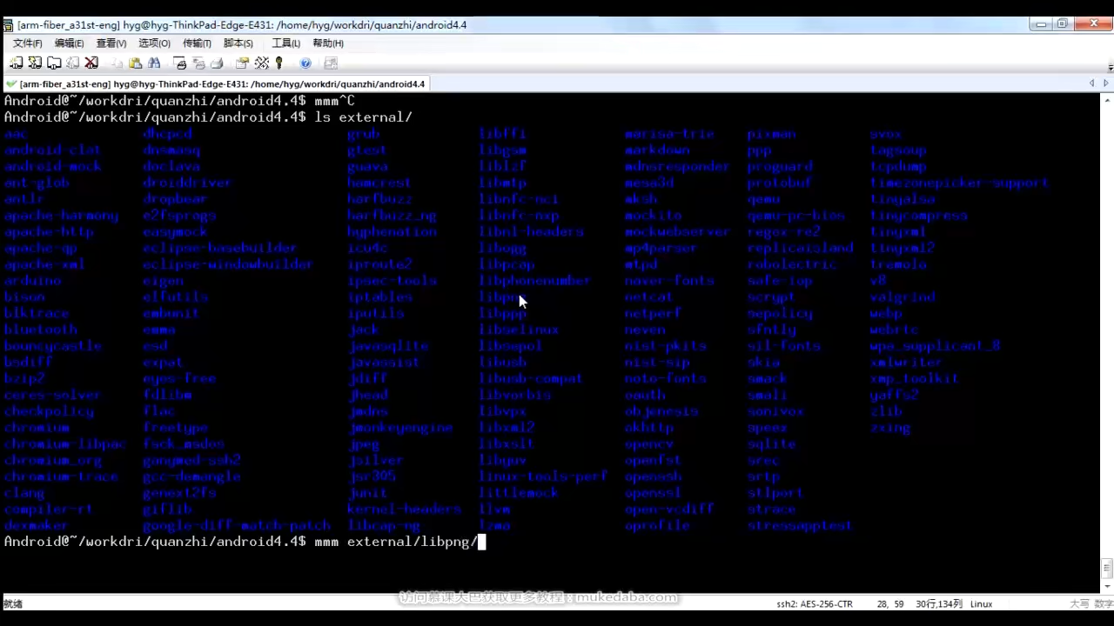Click the last greyed toolbar icon
This screenshot has width=1114, height=626.
pos(331,63)
